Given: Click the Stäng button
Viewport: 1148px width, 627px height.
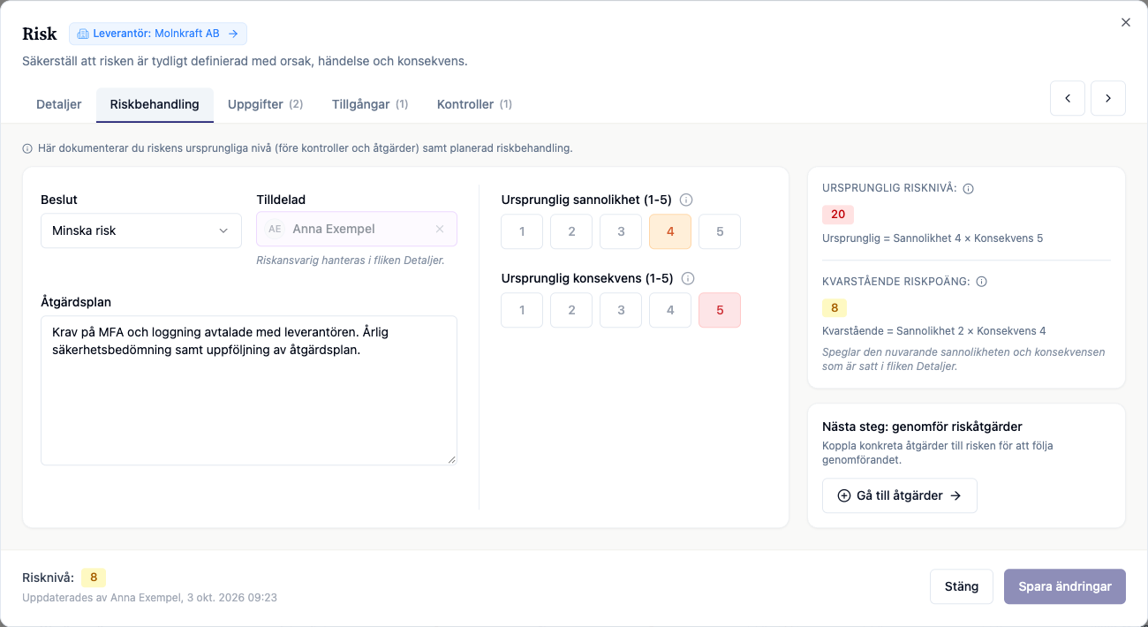Looking at the screenshot, I should pyautogui.click(x=962, y=586).
